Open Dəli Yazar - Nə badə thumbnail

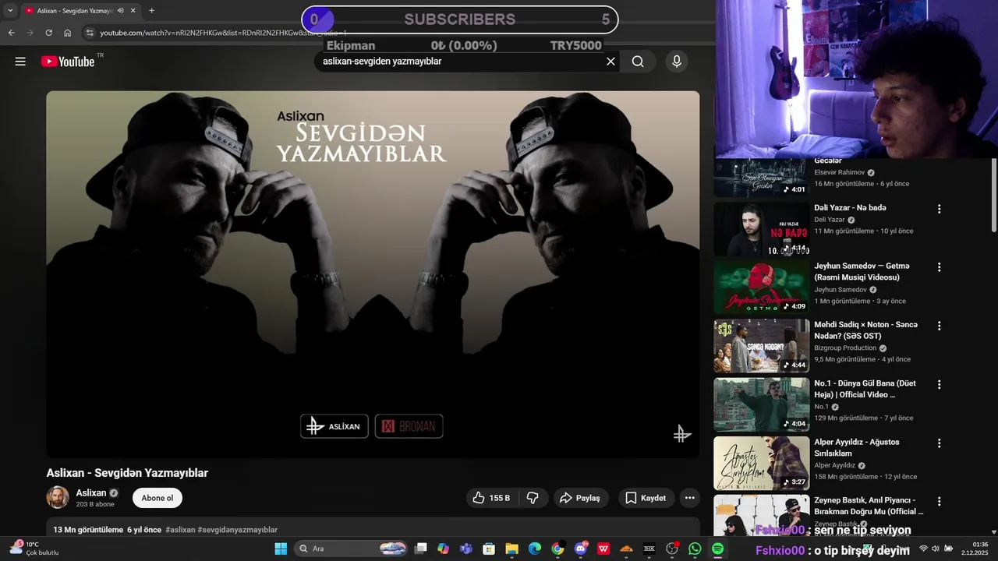(x=762, y=229)
